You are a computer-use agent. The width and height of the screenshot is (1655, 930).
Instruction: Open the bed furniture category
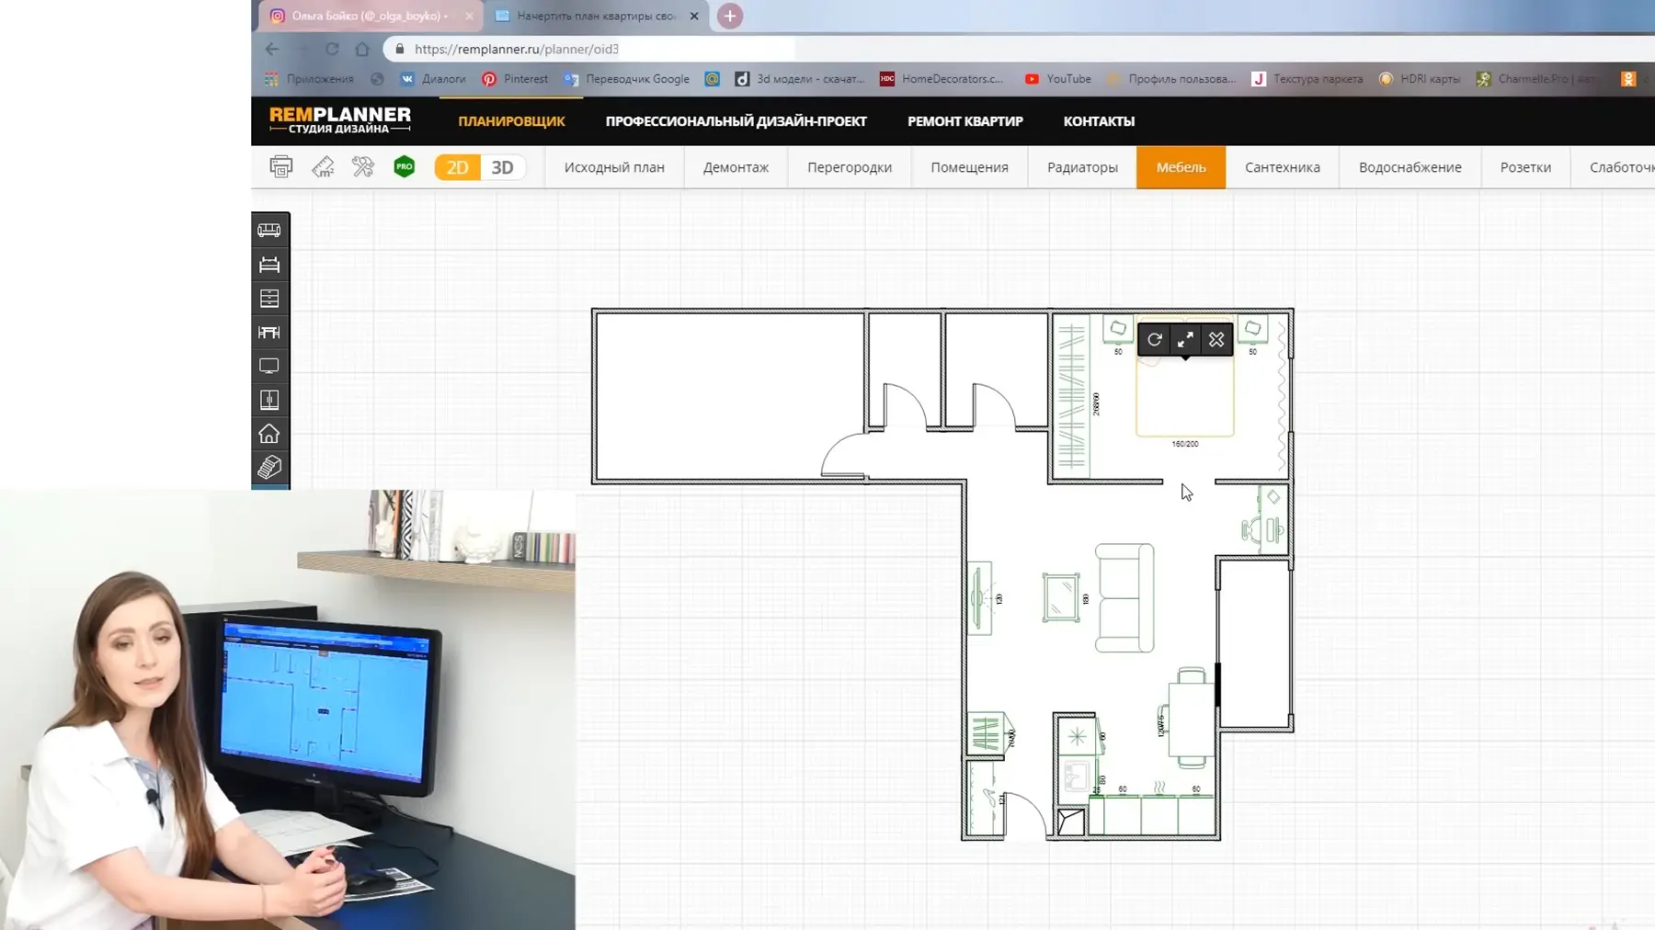tap(269, 265)
